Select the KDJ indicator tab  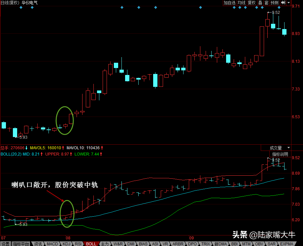click(x=66, y=244)
